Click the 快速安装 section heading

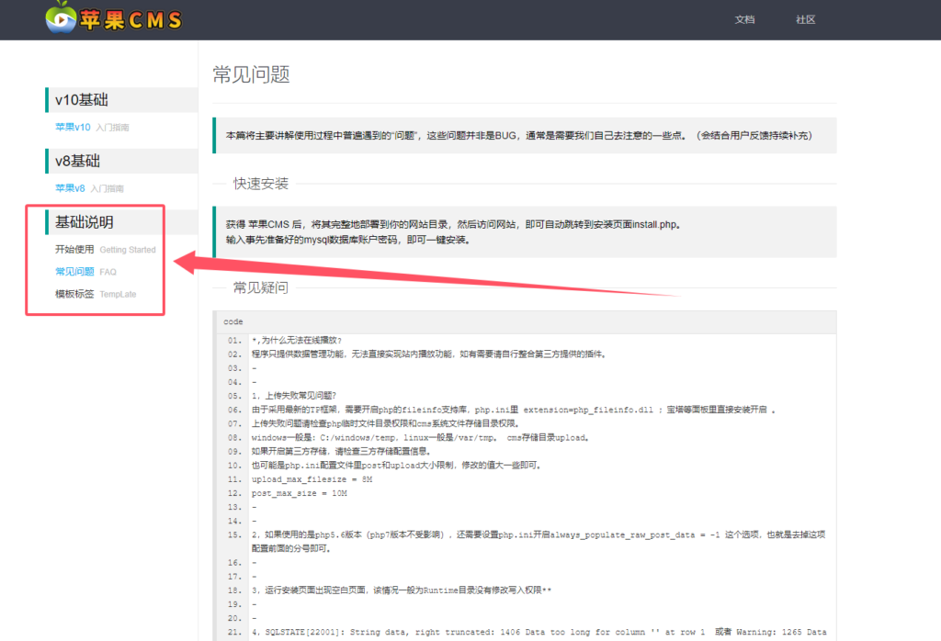[261, 184]
